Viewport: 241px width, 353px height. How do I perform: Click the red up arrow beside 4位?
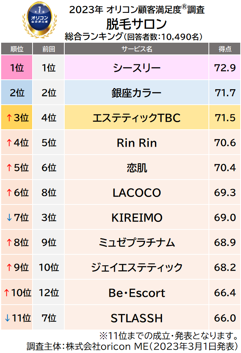[x=8, y=143]
